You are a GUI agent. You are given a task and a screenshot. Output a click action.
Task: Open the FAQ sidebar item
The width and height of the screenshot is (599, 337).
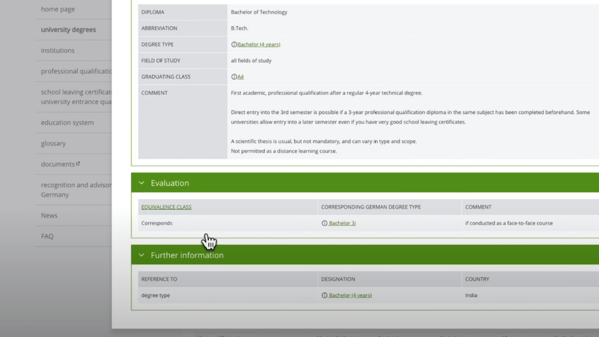47,236
